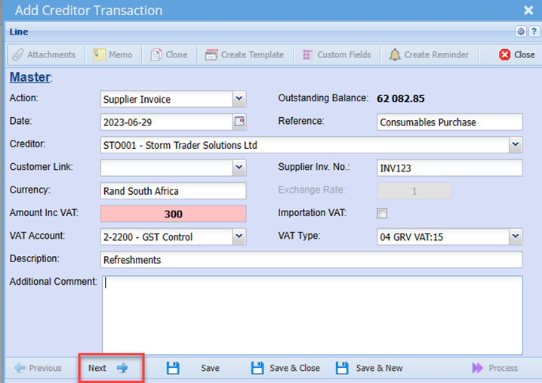Open the VAT Account dropdown
This screenshot has height=383, width=542.
[x=239, y=236]
